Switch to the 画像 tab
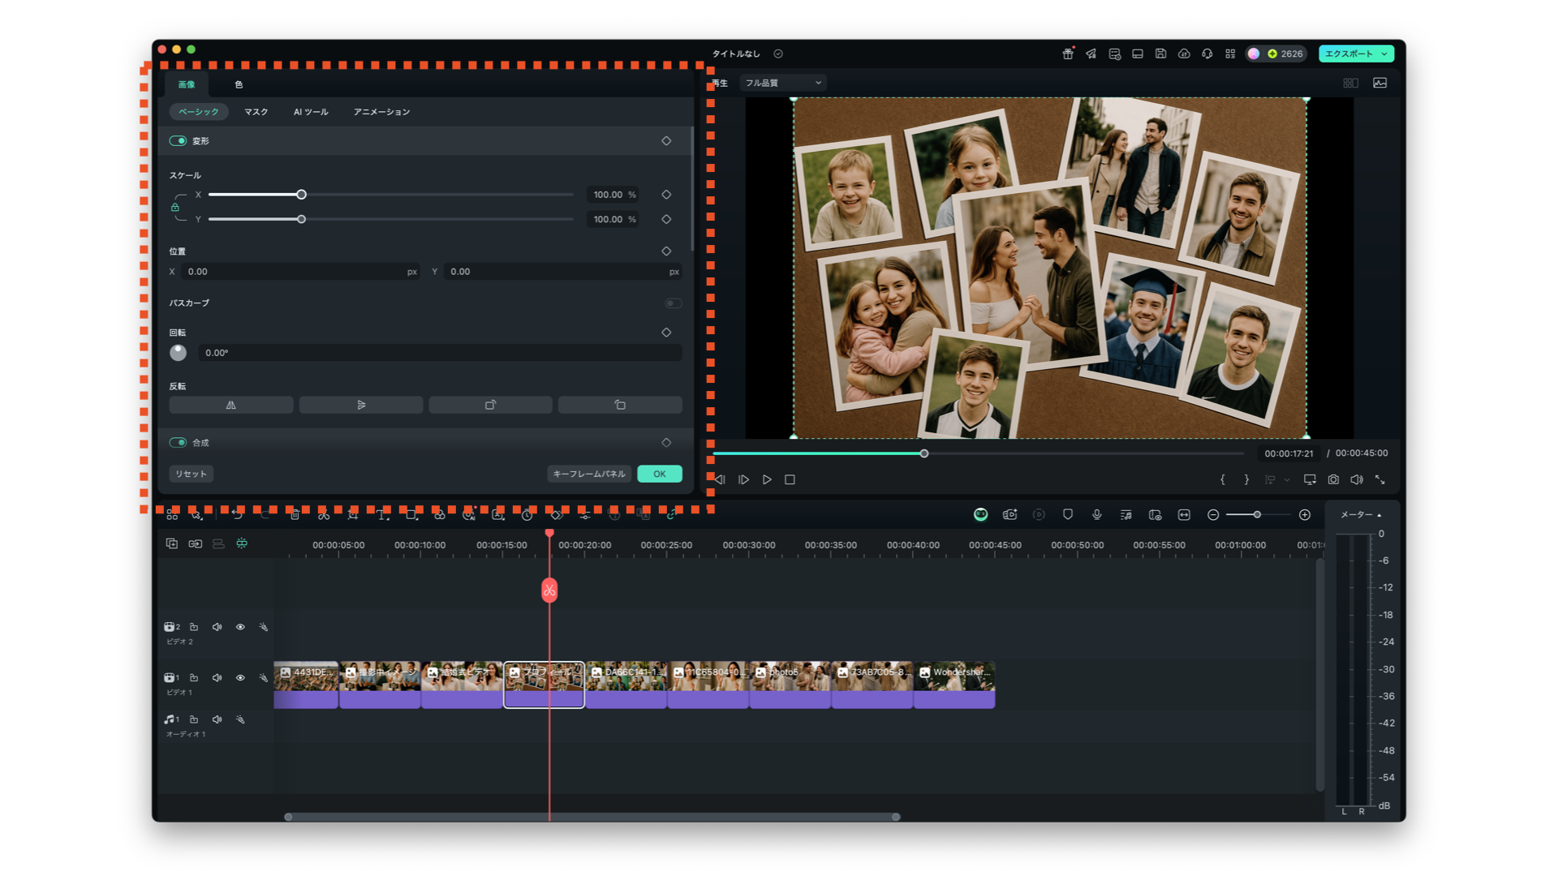This screenshot has width=1558, height=876. [x=187, y=84]
